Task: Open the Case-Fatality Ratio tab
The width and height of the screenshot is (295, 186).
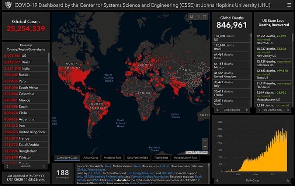Action: pyautogui.click(x=138, y=158)
